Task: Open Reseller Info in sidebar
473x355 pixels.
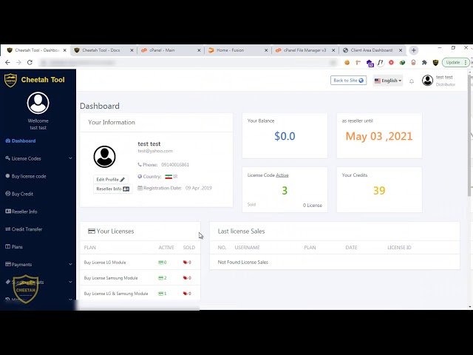Action: click(x=21, y=212)
